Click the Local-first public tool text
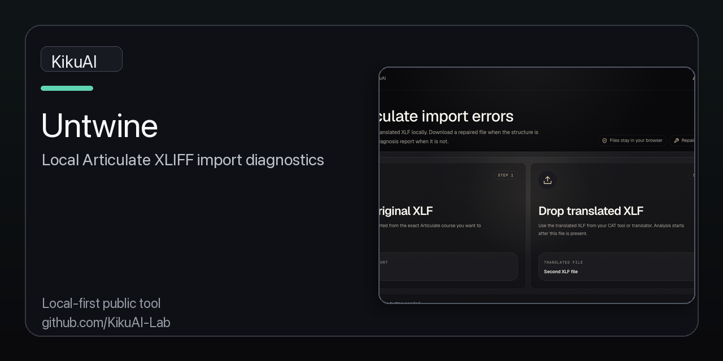 (x=101, y=303)
